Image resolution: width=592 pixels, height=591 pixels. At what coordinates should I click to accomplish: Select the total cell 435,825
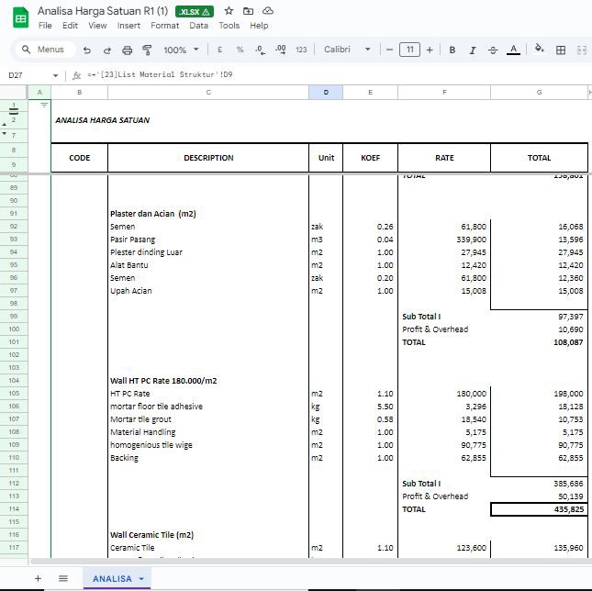[539, 509]
